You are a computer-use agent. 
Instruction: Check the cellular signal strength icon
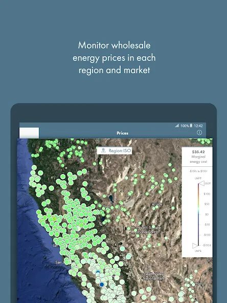point(177,125)
